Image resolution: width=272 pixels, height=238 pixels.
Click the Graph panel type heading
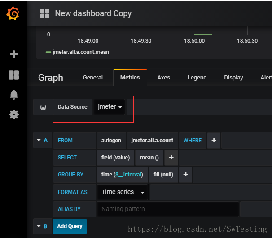[x=51, y=78]
